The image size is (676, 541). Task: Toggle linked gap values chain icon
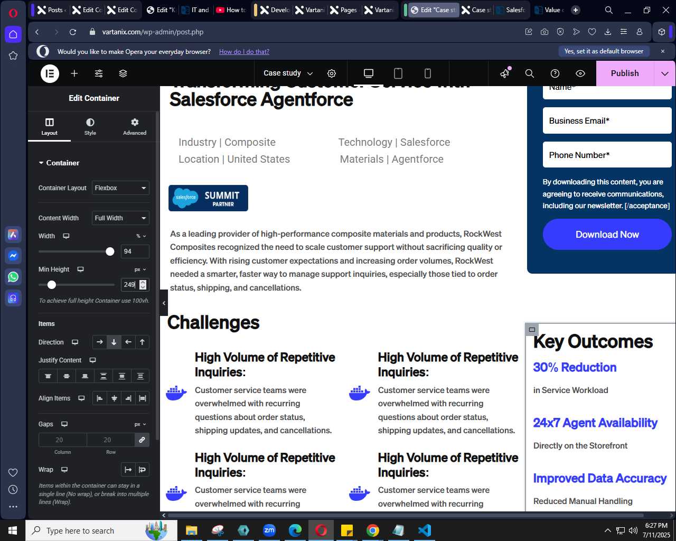click(x=142, y=440)
